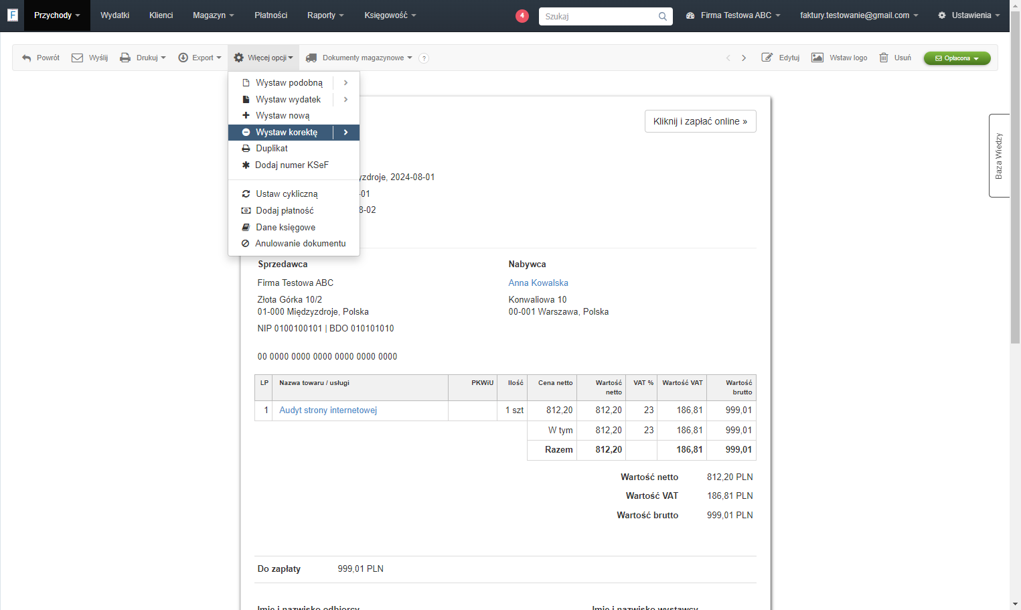Click the app logo icon in the navbar
Screen dimensions: 1021x610
(12, 15)
